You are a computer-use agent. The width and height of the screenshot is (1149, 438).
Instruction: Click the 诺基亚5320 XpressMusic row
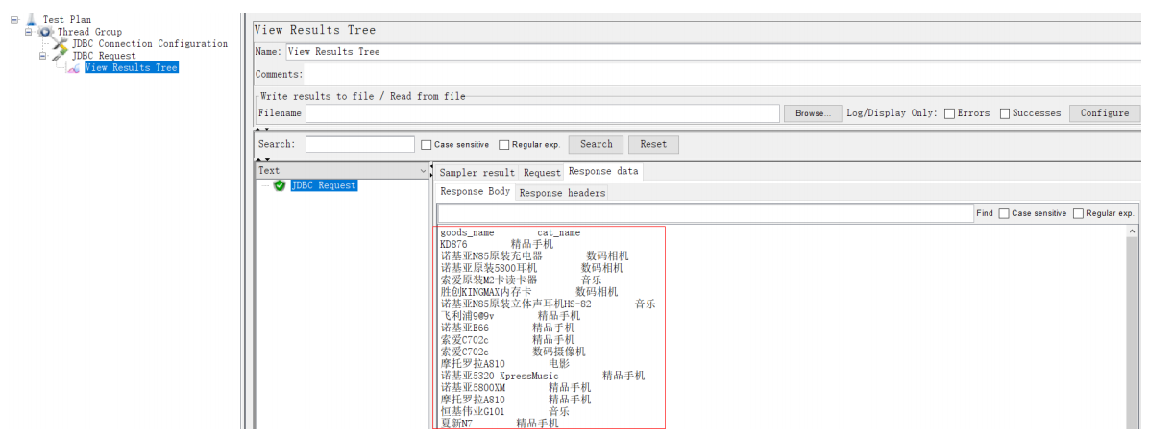pyautogui.click(x=542, y=376)
